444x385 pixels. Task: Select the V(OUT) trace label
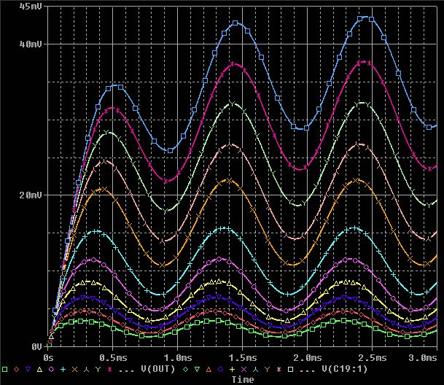(x=158, y=369)
